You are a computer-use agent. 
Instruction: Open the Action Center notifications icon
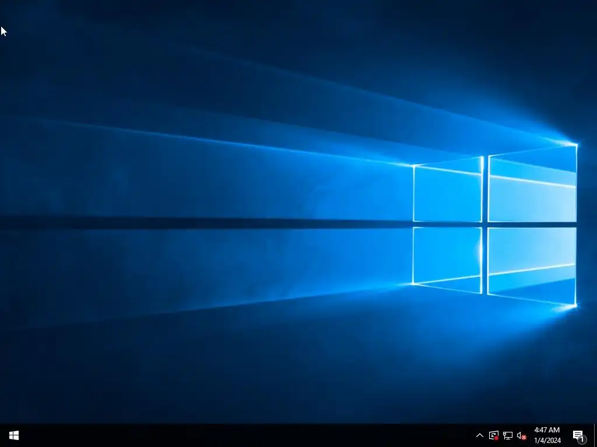(579, 436)
